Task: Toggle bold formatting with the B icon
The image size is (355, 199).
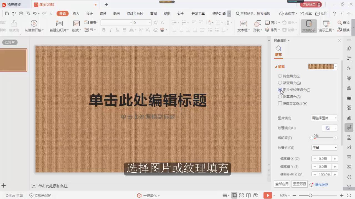Action: [103, 30]
